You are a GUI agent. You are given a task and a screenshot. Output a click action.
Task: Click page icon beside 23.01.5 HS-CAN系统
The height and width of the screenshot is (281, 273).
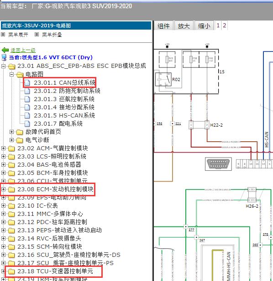coord(27,115)
